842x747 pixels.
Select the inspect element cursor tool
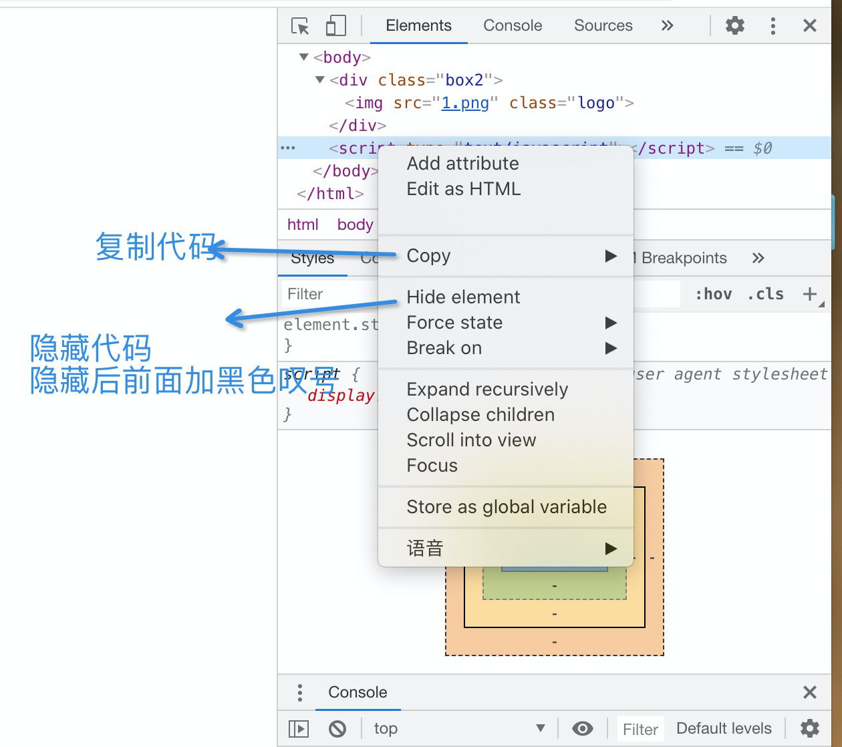coord(300,25)
